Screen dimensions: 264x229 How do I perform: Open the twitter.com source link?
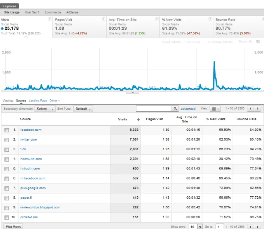point(28,139)
